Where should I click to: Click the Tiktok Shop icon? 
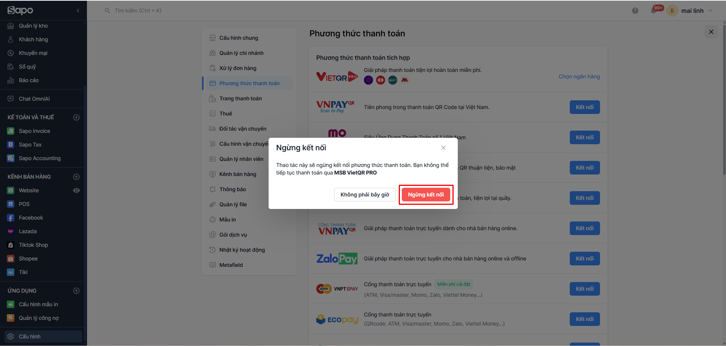click(x=11, y=245)
